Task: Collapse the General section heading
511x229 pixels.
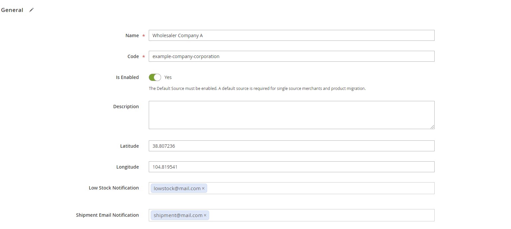Action: click(12, 10)
